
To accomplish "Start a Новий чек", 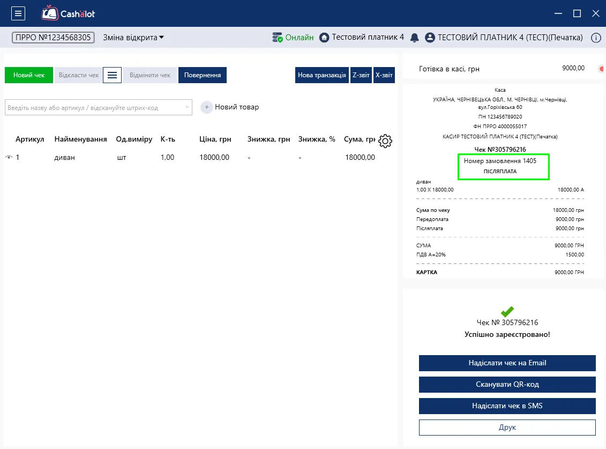I will pyautogui.click(x=29, y=75).
